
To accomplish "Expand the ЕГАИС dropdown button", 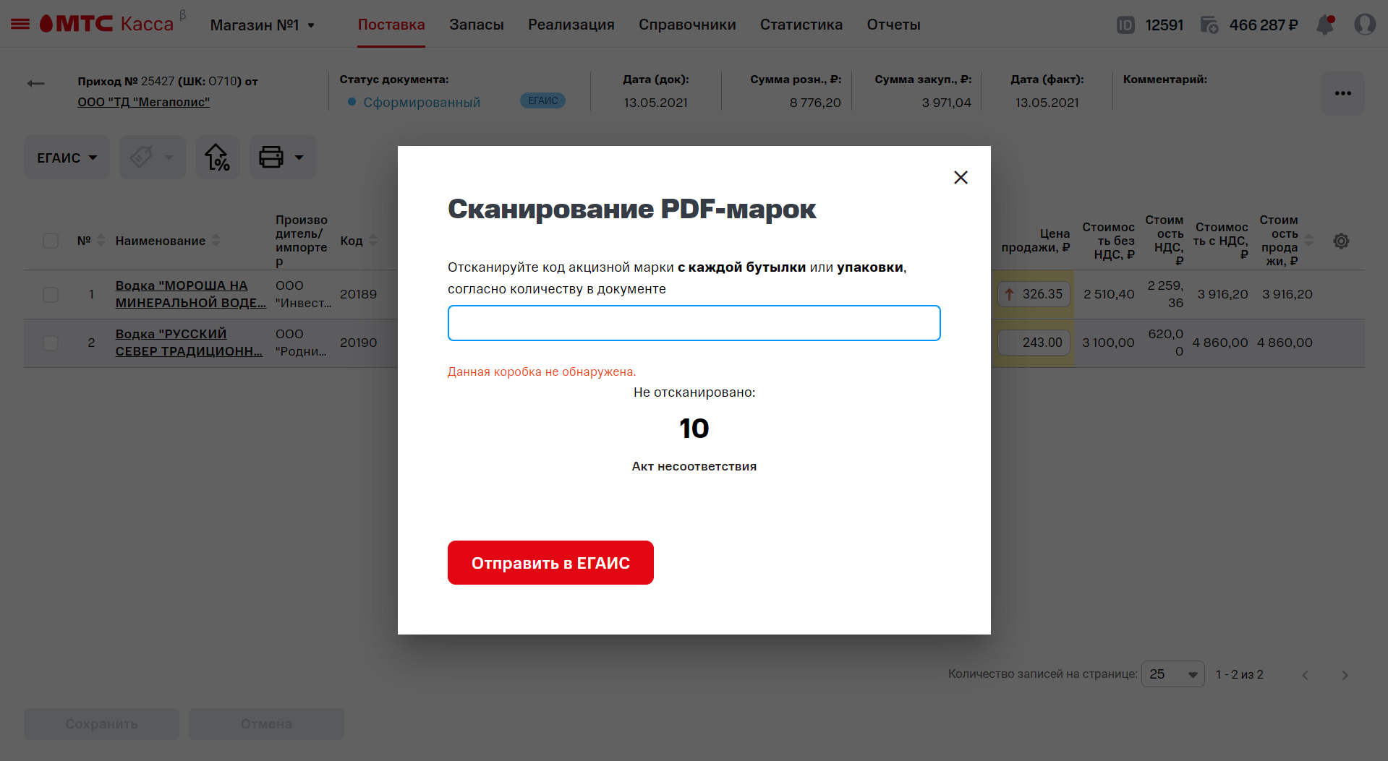I will pyautogui.click(x=67, y=158).
